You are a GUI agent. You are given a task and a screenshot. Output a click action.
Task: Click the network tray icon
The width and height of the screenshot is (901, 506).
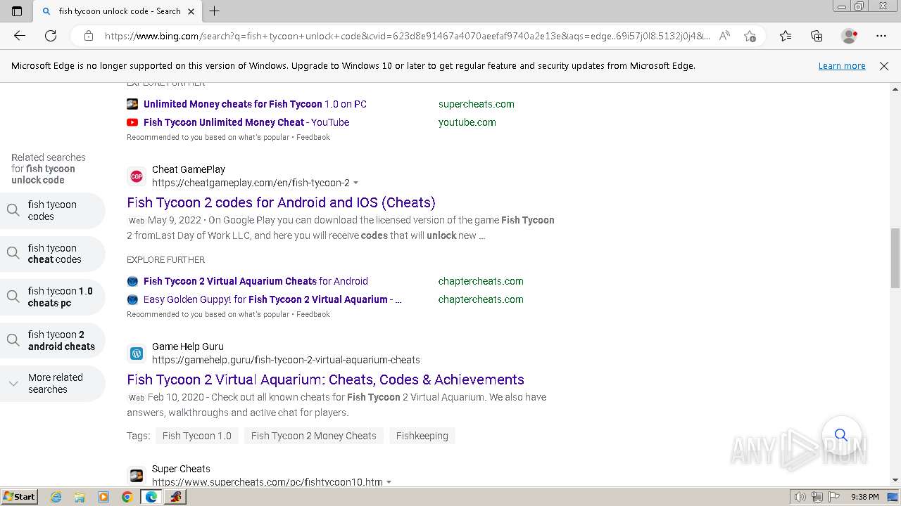(817, 497)
